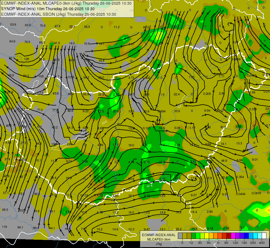Click the legend tick label 250

click(x=253, y=243)
